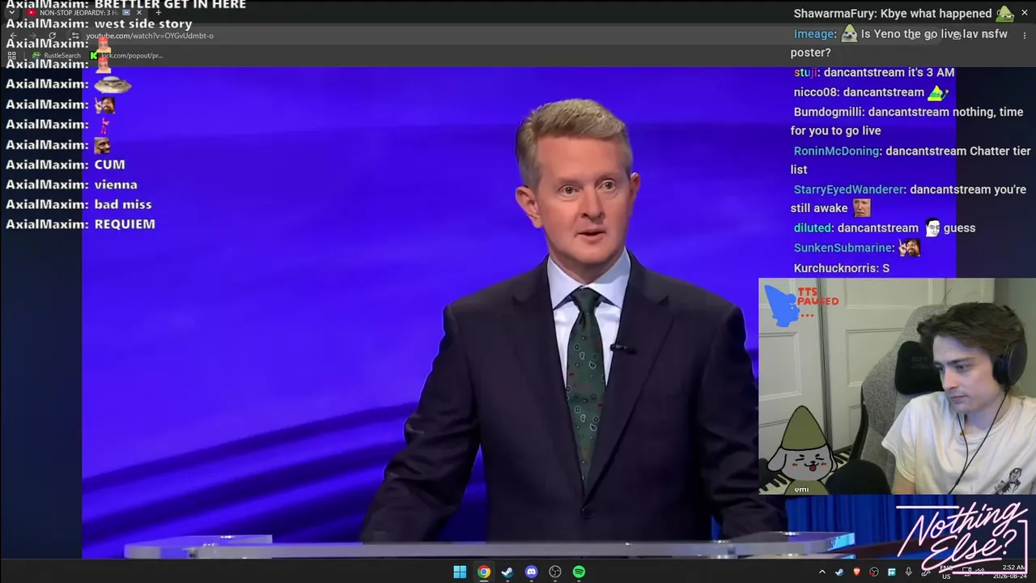Open a new browser tab
Screen dimensions: 1036x583
159,13
